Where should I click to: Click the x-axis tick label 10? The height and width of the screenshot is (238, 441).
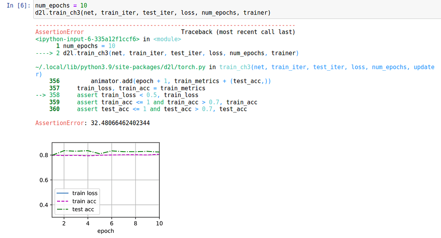(x=159, y=224)
